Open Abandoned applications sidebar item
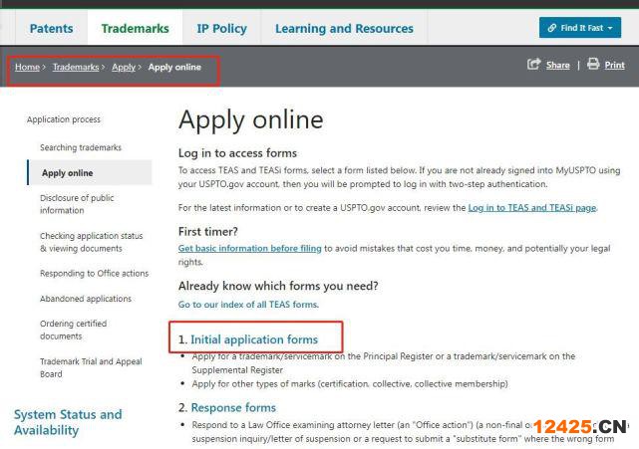Viewport: 639px width, 449px height. [86, 299]
